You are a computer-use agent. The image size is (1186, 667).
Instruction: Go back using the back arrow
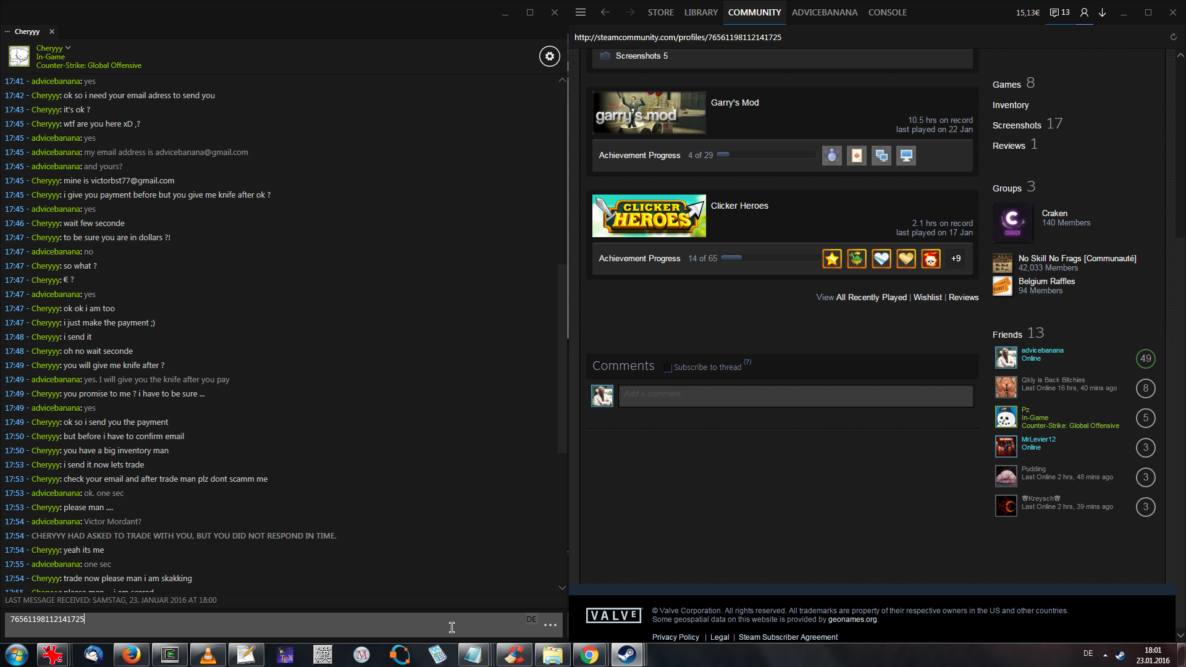tap(605, 12)
